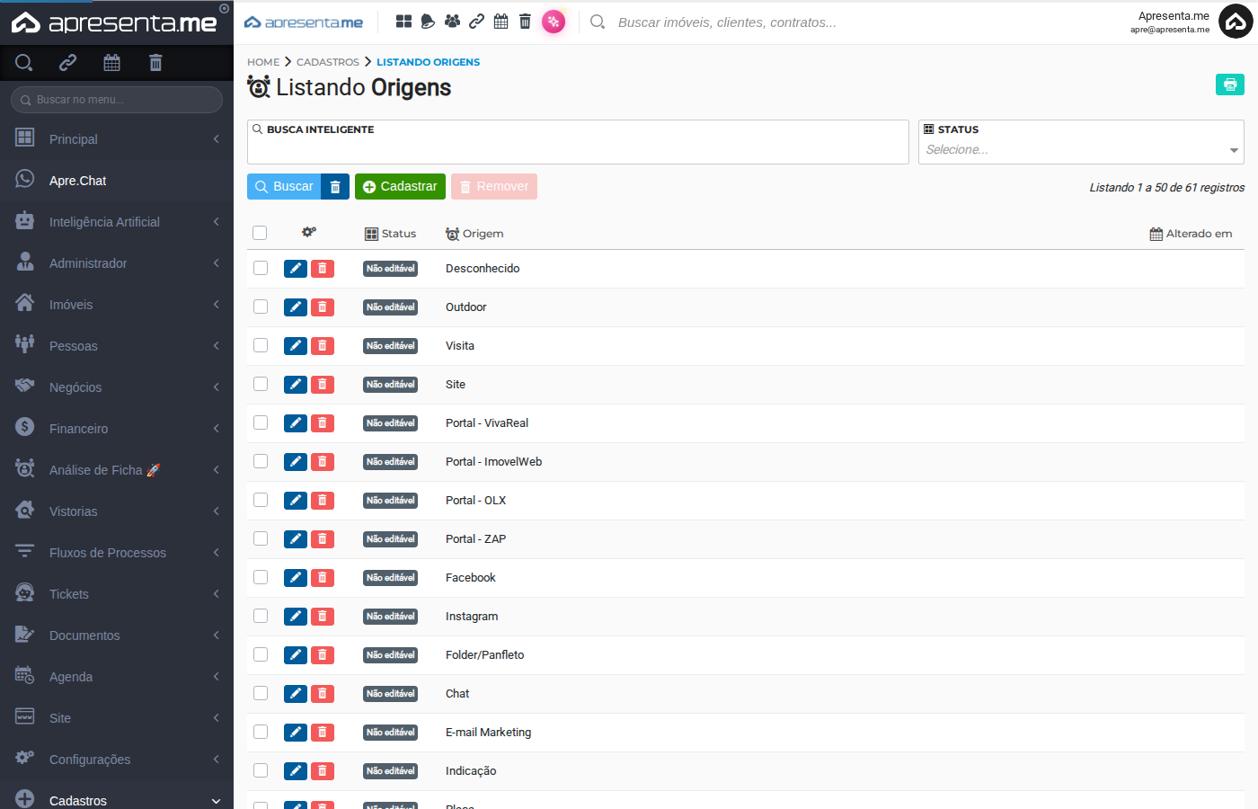Click the sidebar trash icon
Viewport: 1258px width, 809px height.
coord(155,62)
